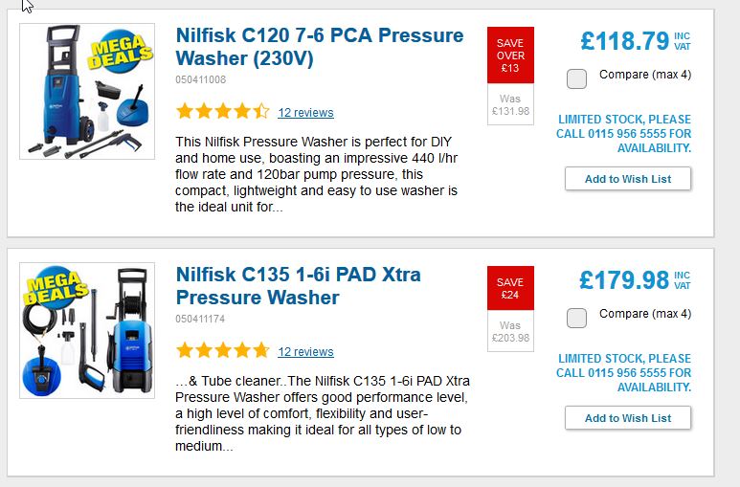Click the five-star rating of Nilfisk C135
Screen dimensions: 740x487
click(222, 351)
